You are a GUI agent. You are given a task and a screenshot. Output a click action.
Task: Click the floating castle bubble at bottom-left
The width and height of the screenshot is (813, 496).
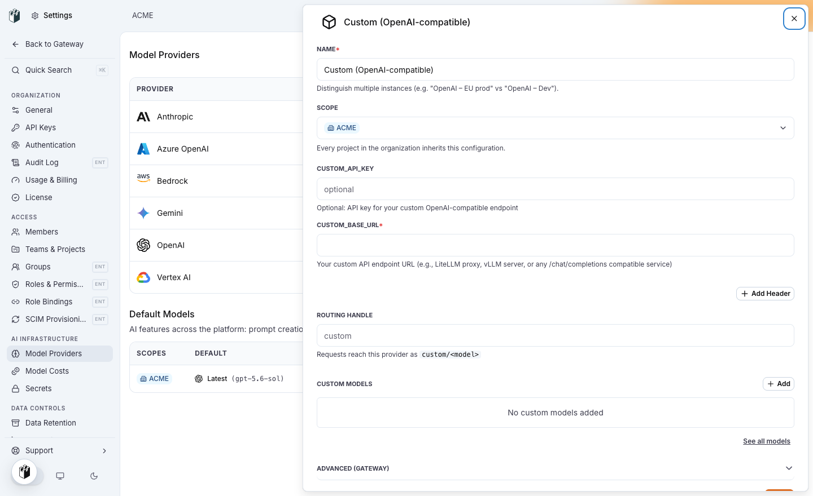pyautogui.click(x=24, y=471)
